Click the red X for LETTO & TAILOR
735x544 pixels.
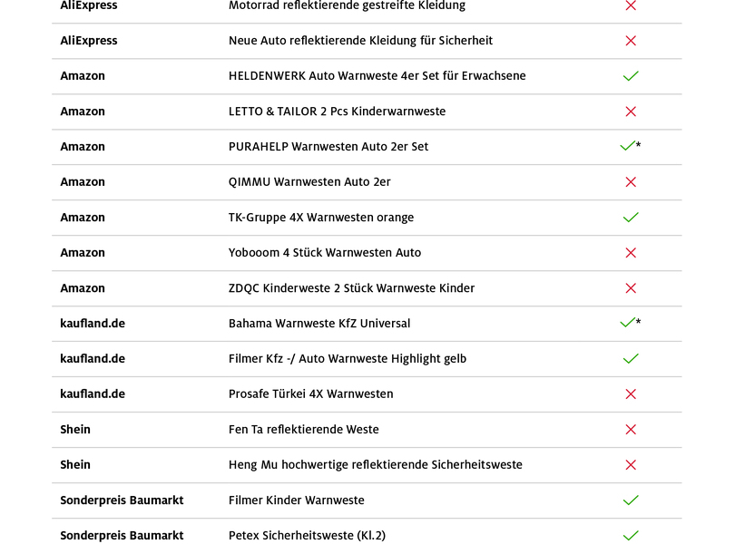pos(631,112)
